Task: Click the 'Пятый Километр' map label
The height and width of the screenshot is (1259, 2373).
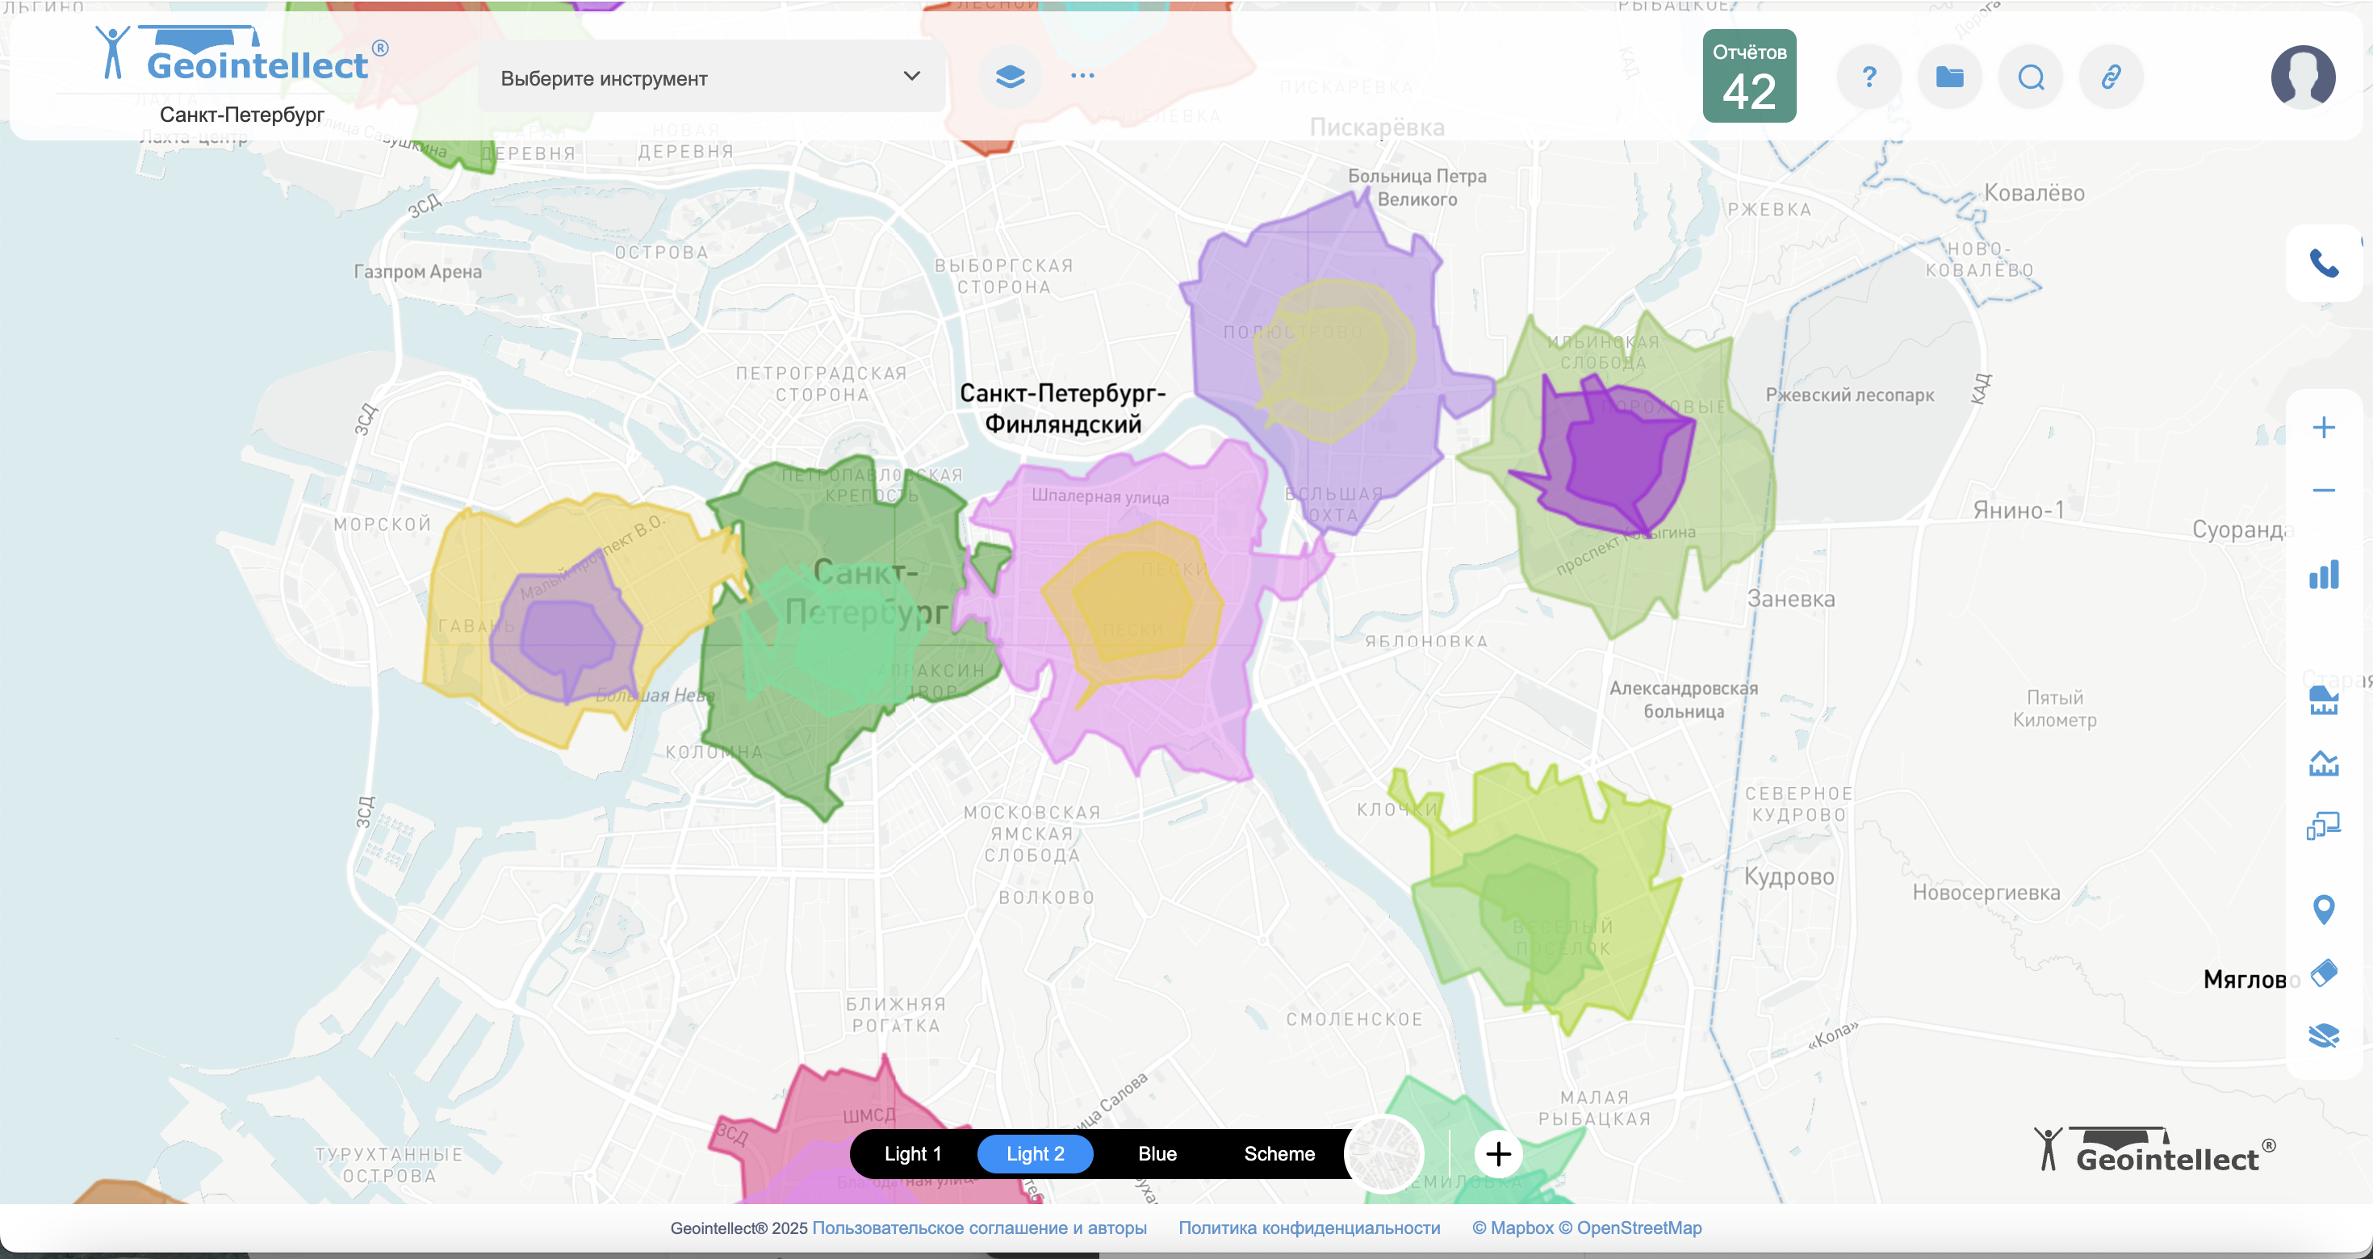Action: pos(2054,709)
